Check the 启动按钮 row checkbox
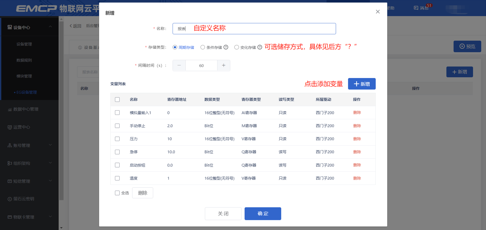 pyautogui.click(x=117, y=165)
